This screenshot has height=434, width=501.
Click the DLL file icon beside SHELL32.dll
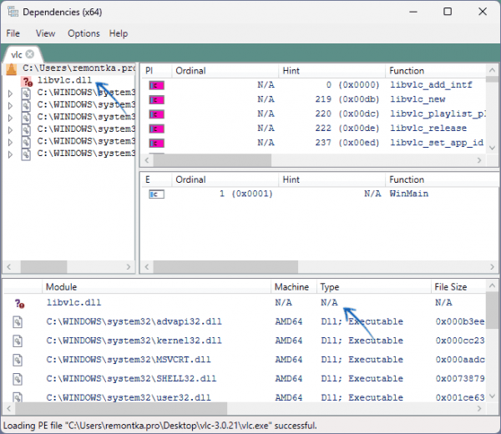(x=18, y=379)
